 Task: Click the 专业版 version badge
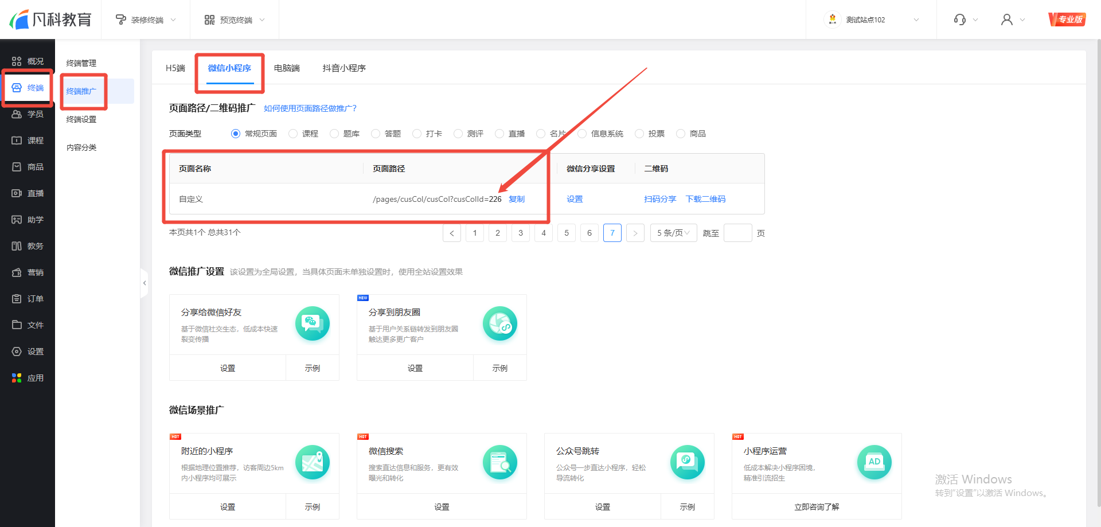click(1066, 19)
